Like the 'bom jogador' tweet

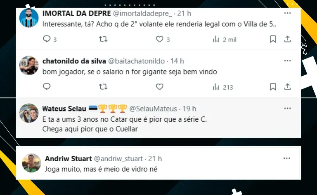pos(159,87)
